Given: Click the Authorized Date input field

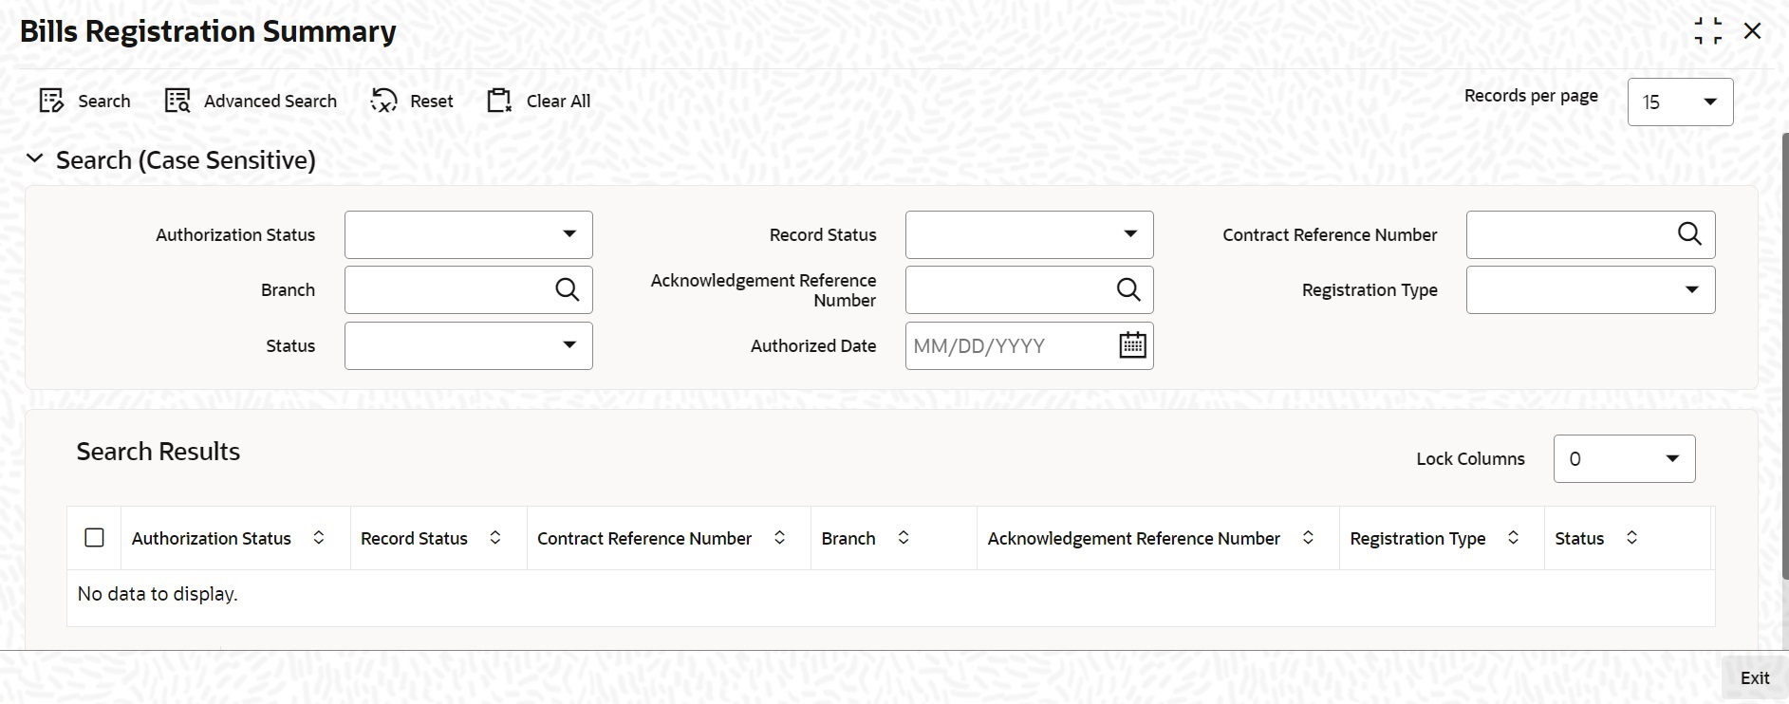Looking at the screenshot, I should (x=1010, y=345).
